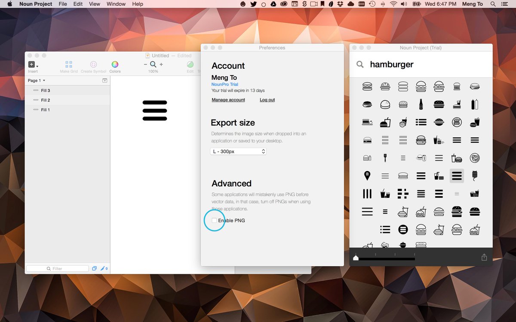Select the crossed-out burger circle icon
Viewport: 516px width, 322px height.
(457, 122)
